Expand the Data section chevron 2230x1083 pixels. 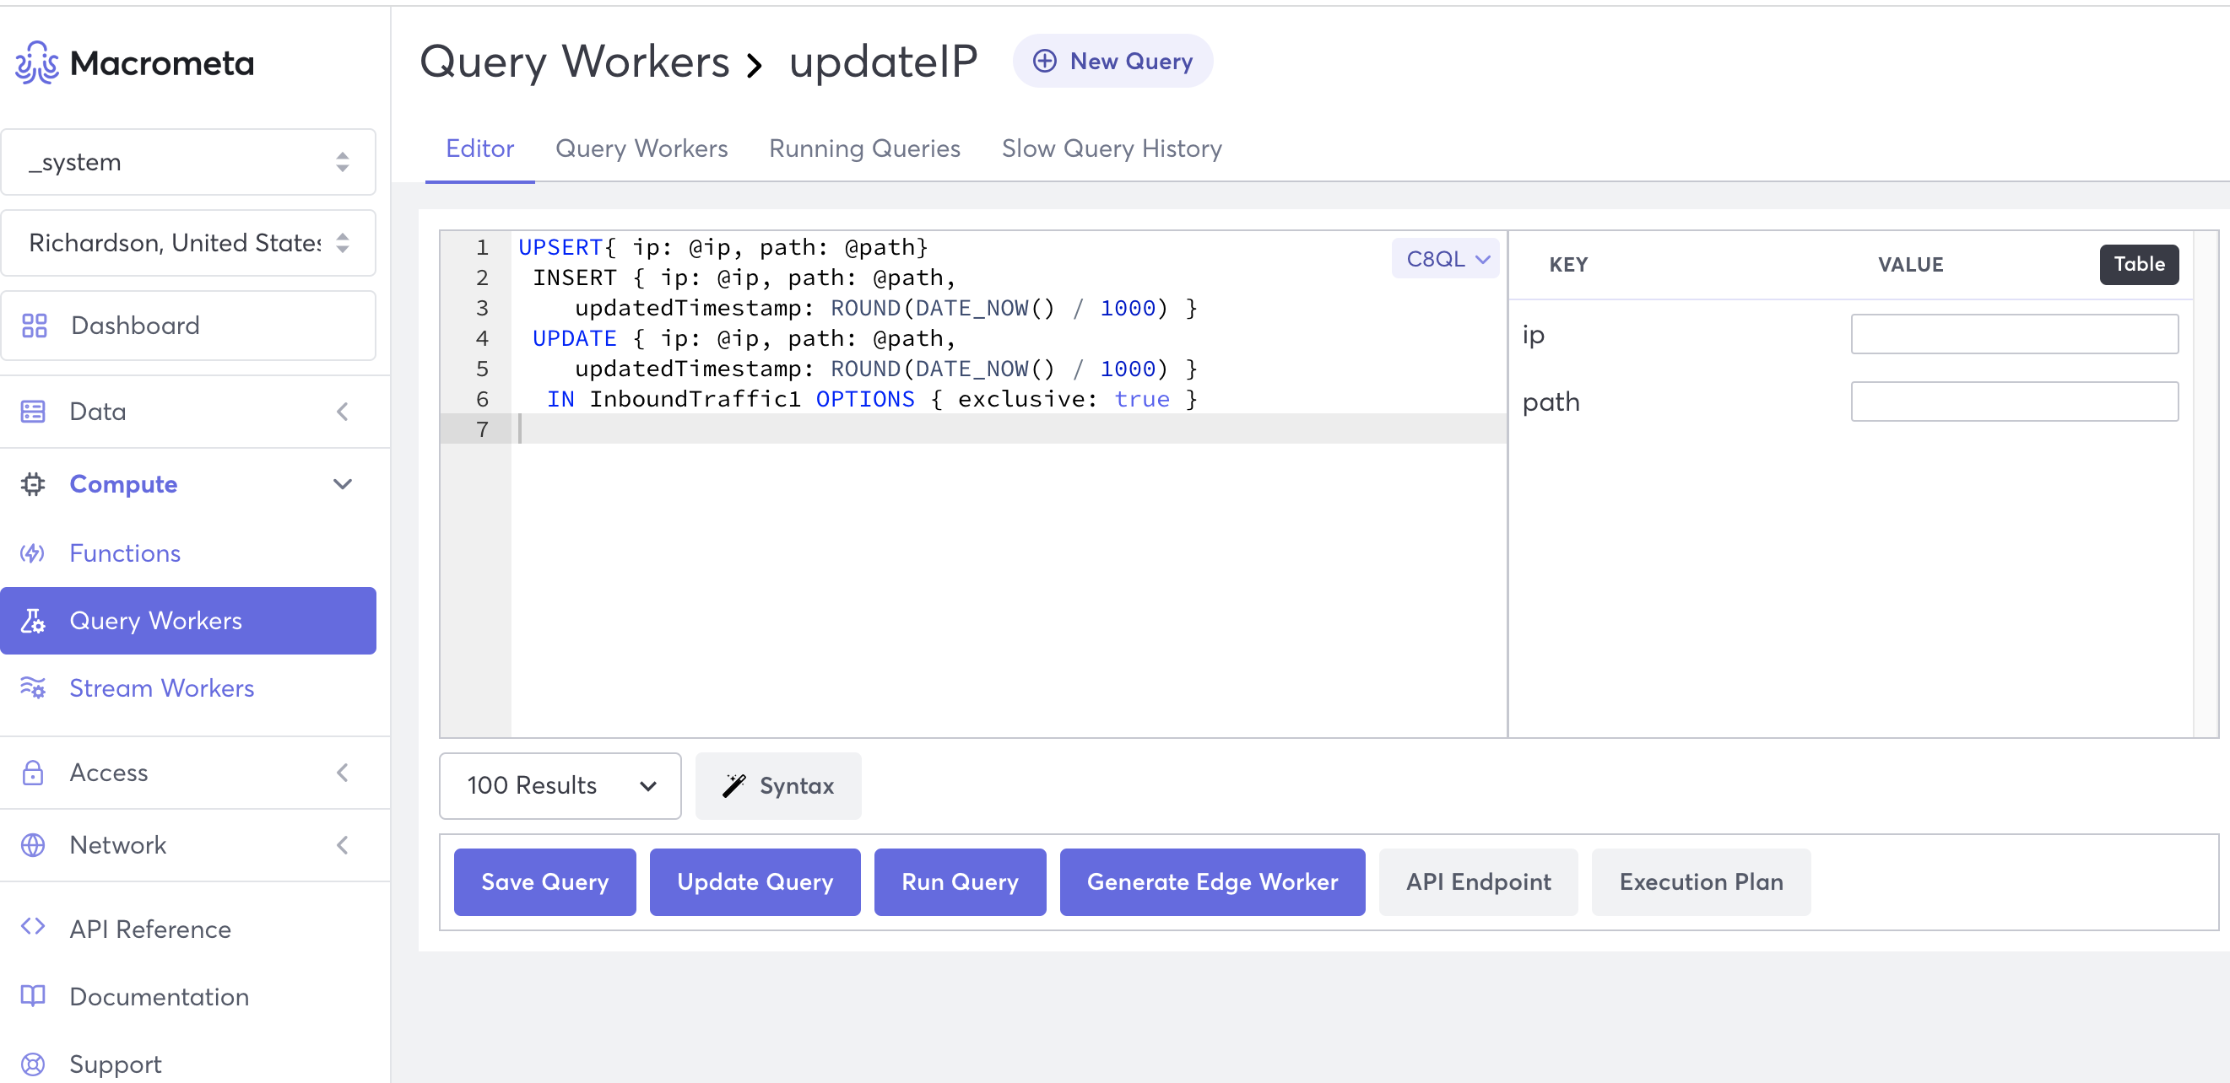(x=343, y=411)
